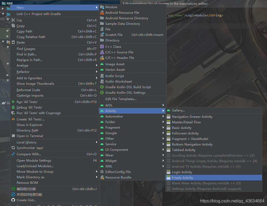Click the green Run 'All Tests' arrow icon

click(x=13, y=102)
